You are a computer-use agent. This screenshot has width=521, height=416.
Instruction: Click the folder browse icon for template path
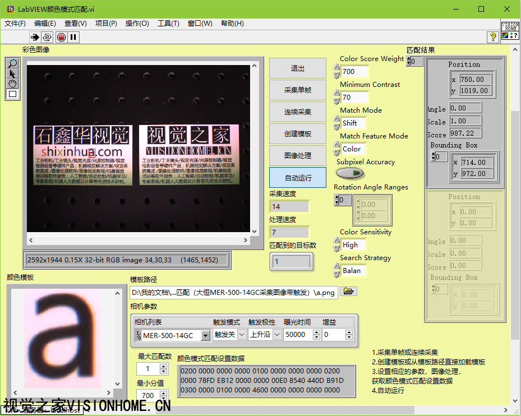pyautogui.click(x=348, y=292)
